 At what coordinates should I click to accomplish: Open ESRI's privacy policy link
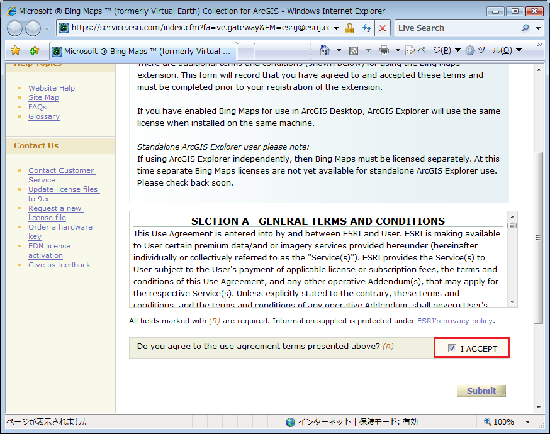tap(454, 321)
